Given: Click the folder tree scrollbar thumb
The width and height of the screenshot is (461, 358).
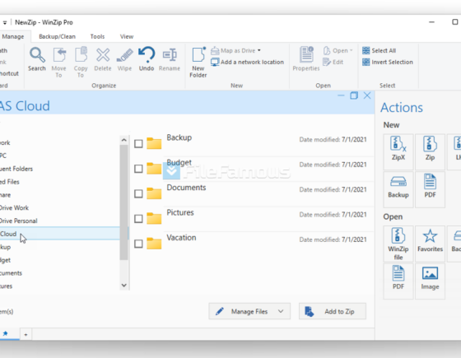Looking at the screenshot, I should (x=123, y=202).
